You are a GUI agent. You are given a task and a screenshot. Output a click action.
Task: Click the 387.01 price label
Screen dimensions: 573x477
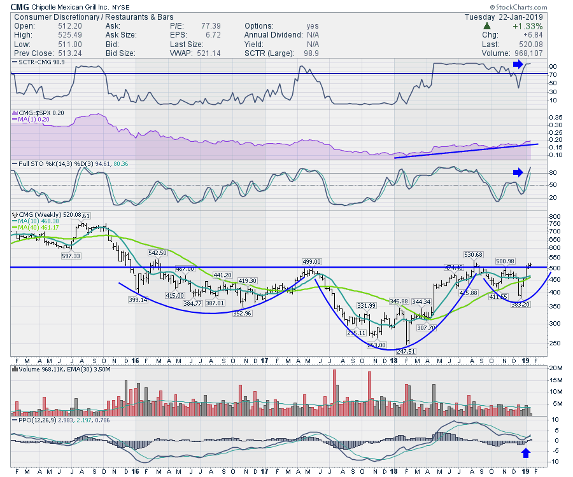(x=215, y=303)
